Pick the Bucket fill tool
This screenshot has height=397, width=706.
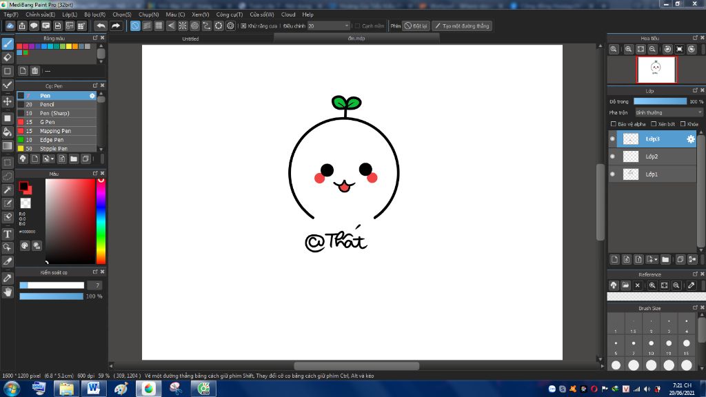(x=8, y=132)
